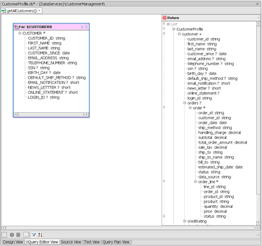Collapse the orders node in Return tree

(x=185, y=103)
